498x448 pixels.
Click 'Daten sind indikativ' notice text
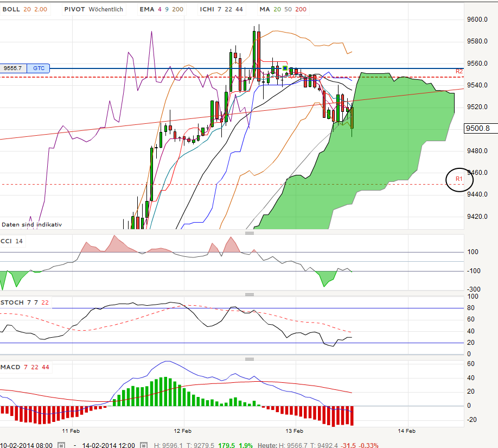(31, 224)
